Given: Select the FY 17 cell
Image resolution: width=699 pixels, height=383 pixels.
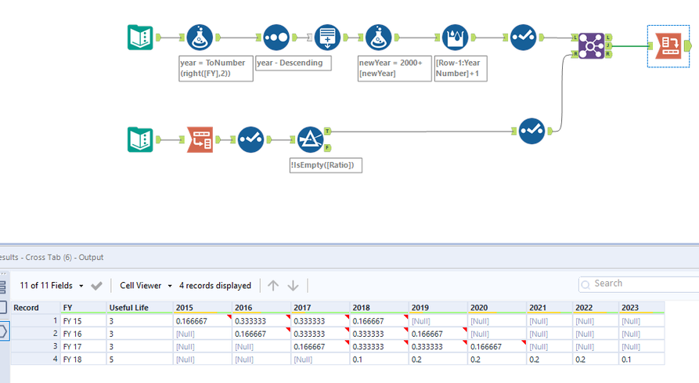Looking at the screenshot, I should click(x=83, y=346).
